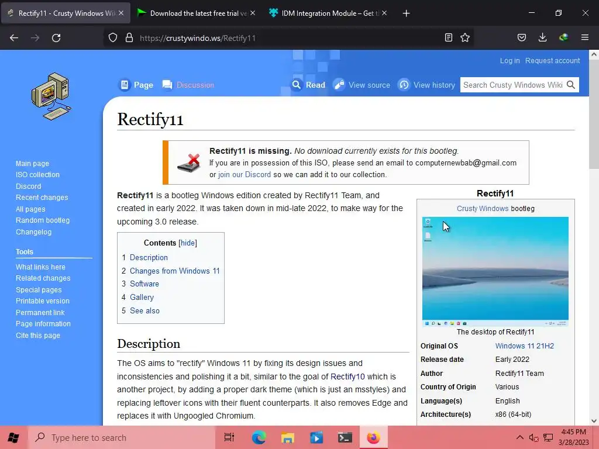Open the Firefox downloads arrow icon

pyautogui.click(x=542, y=37)
